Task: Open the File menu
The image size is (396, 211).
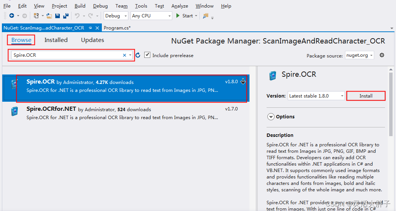Action: pyautogui.click(x=7, y=6)
